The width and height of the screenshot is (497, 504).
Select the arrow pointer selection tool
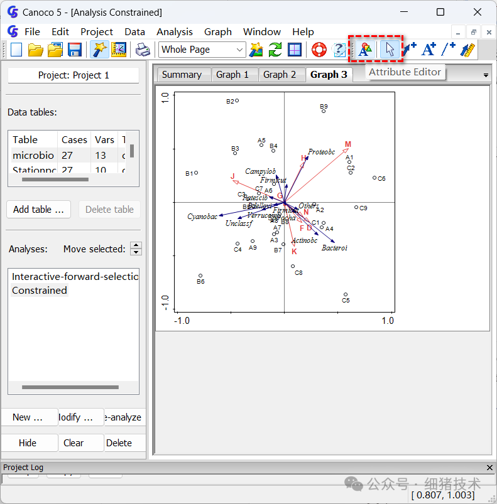pos(390,50)
